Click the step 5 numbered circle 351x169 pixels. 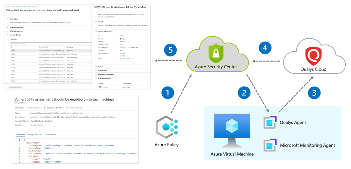coord(170,50)
